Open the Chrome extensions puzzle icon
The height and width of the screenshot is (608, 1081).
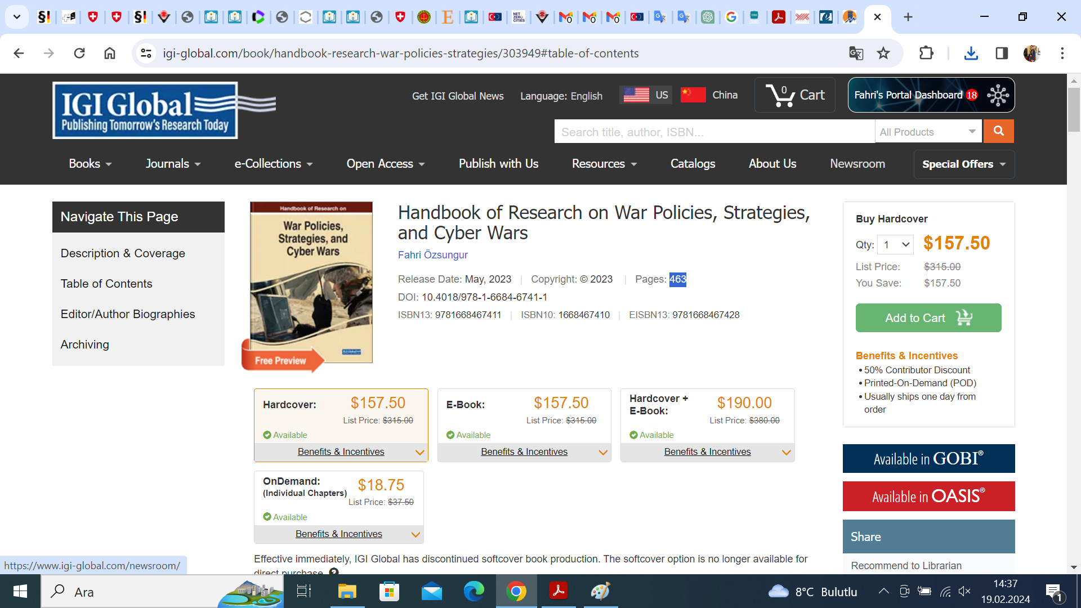pyautogui.click(x=926, y=53)
